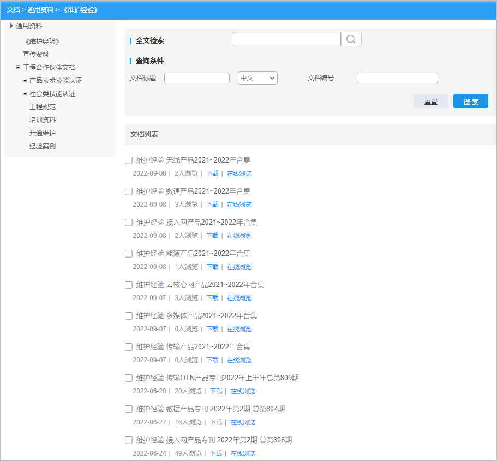497x461 pixels.
Task: Check the 数通产品2021~2022年合集 checkbox
Action: pyautogui.click(x=129, y=191)
